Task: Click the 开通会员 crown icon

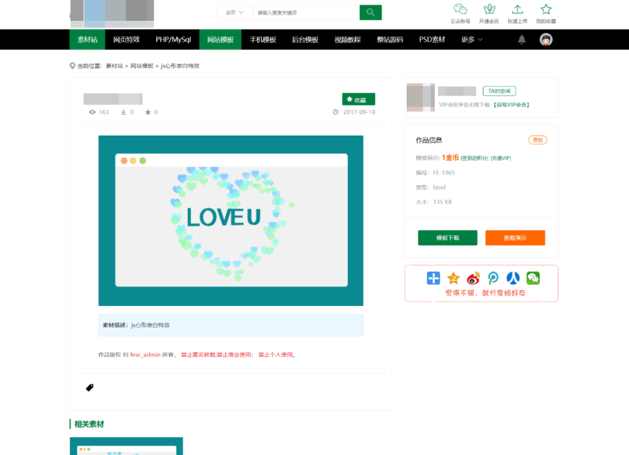Action: [490, 10]
